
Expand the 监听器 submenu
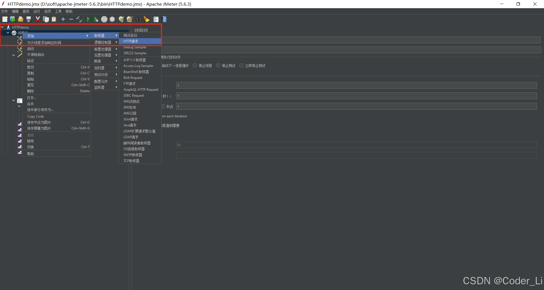(x=105, y=87)
